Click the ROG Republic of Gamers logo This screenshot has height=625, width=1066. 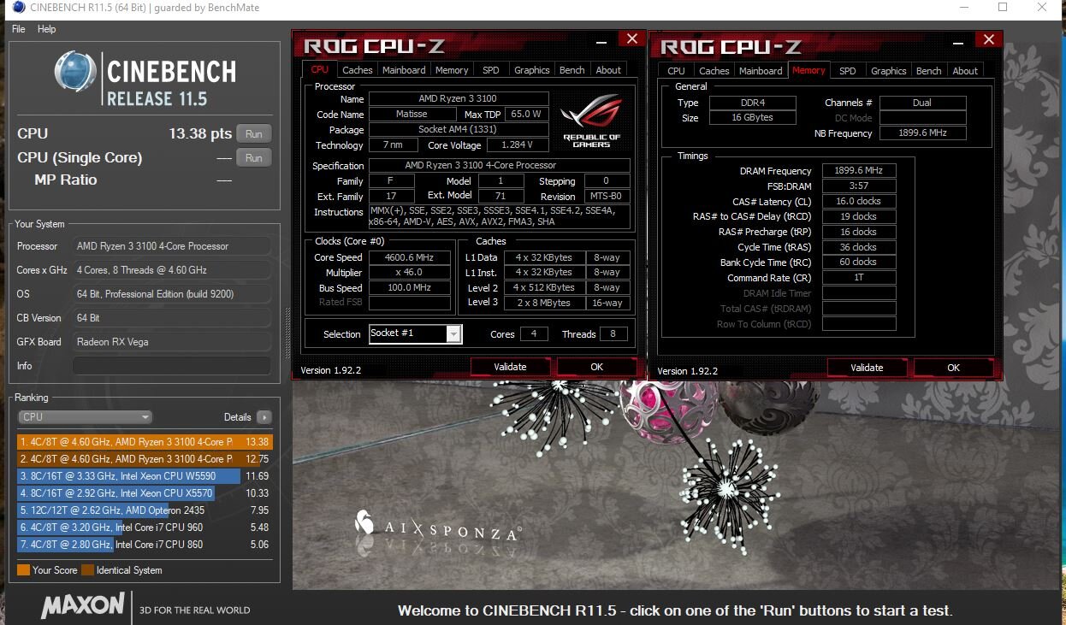tap(592, 121)
